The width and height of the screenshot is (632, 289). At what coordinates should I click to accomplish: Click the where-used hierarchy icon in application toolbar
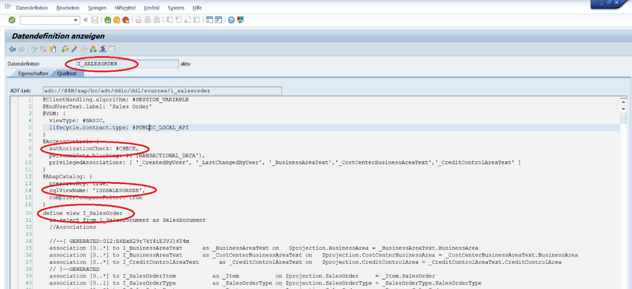[x=93, y=49]
